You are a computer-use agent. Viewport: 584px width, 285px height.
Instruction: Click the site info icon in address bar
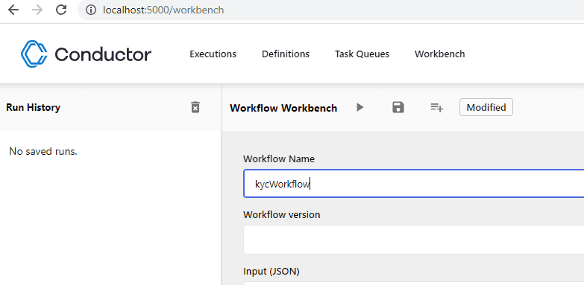click(91, 10)
